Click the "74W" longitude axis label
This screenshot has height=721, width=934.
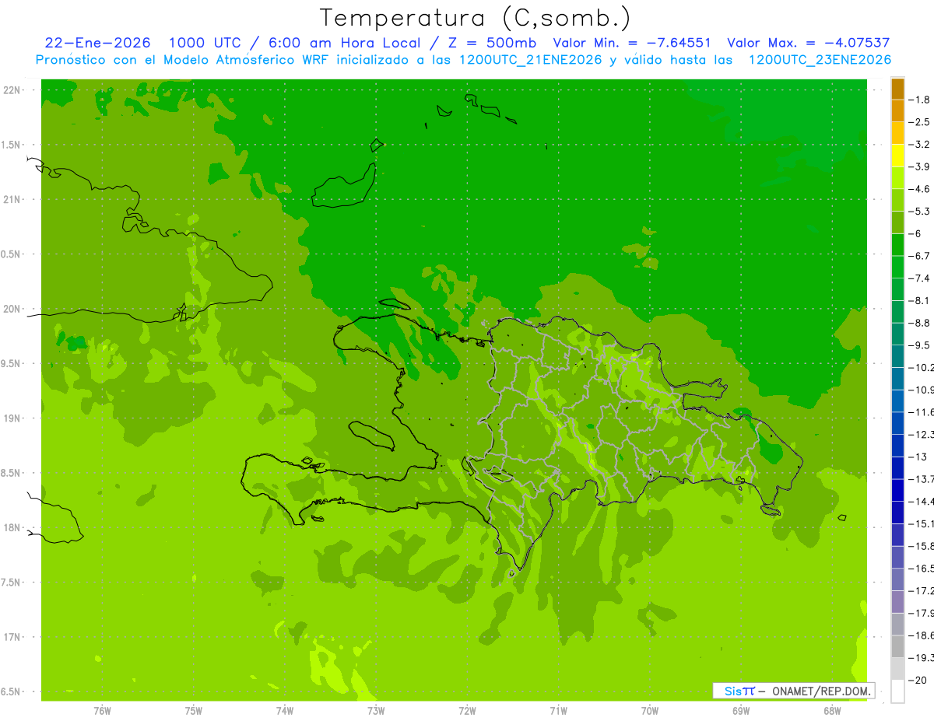285,711
